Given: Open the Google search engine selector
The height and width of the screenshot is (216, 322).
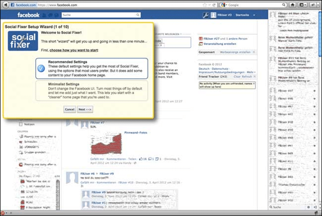Looking at the screenshot, I should [x=224, y=5].
